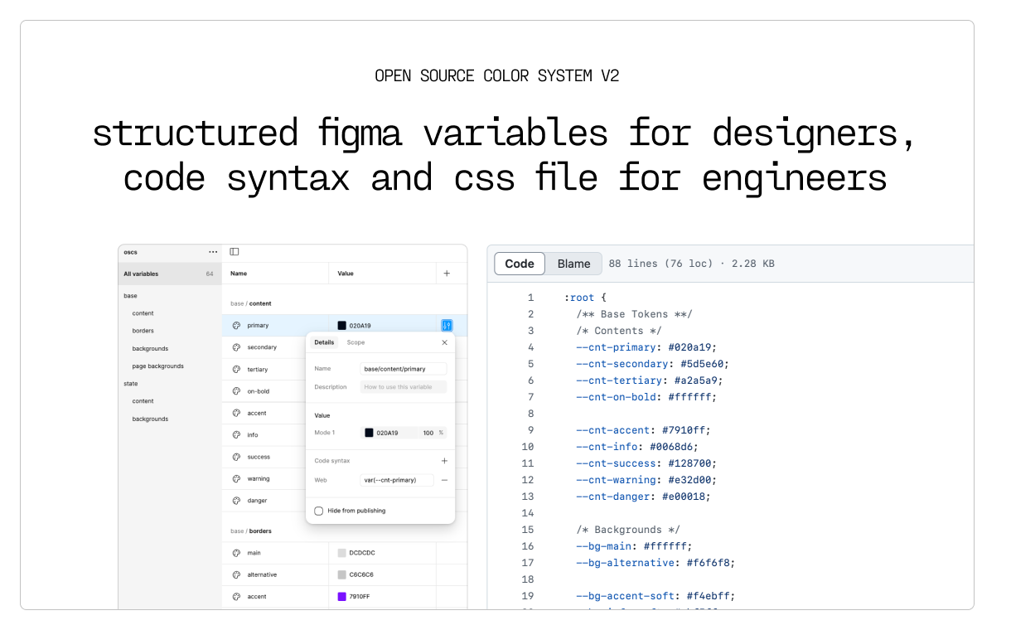Open the oscs collection more-options menu

point(213,252)
